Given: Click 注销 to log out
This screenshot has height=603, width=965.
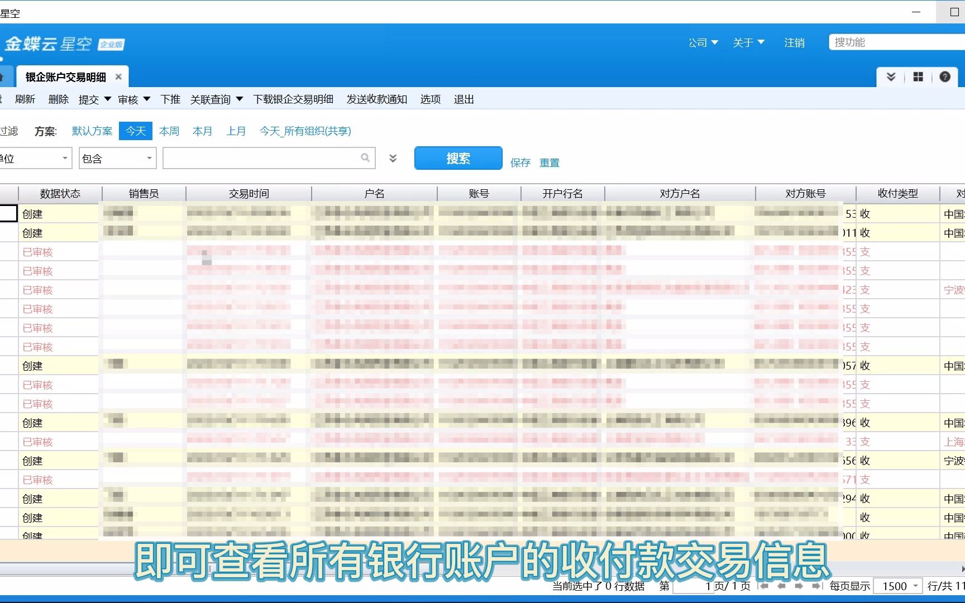Looking at the screenshot, I should (x=794, y=42).
